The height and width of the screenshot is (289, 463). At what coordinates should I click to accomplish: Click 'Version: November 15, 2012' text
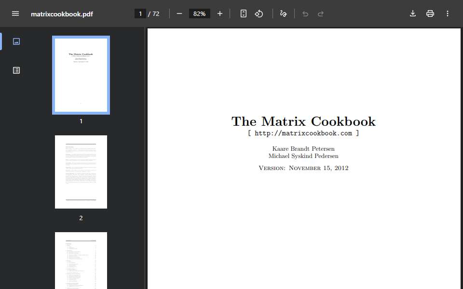tap(303, 168)
